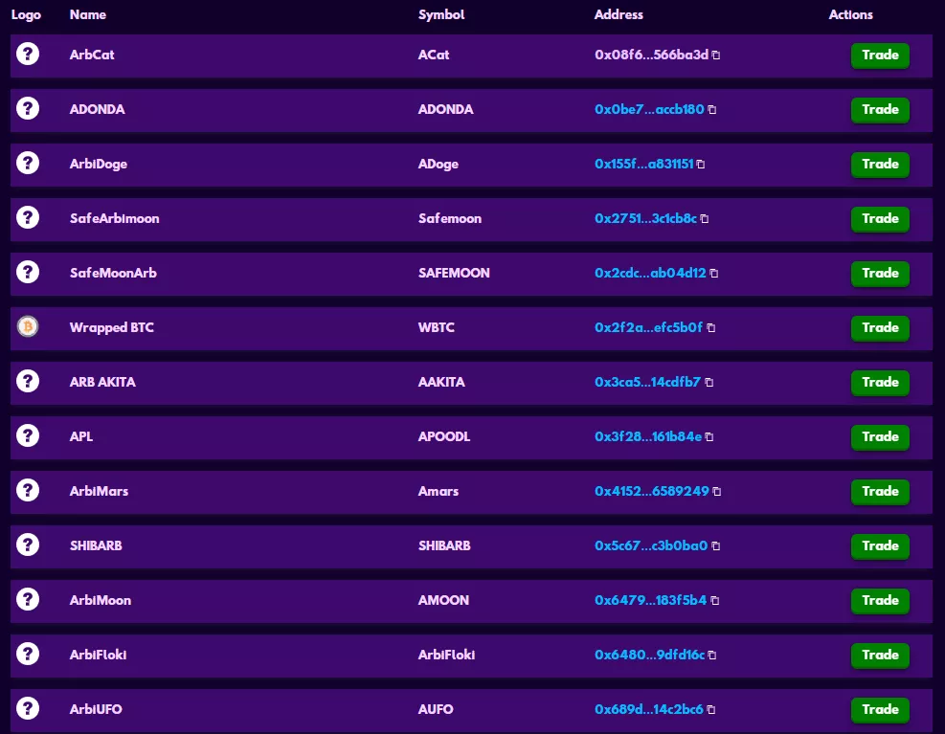
Task: Click the Name column header
Action: pyautogui.click(x=88, y=14)
